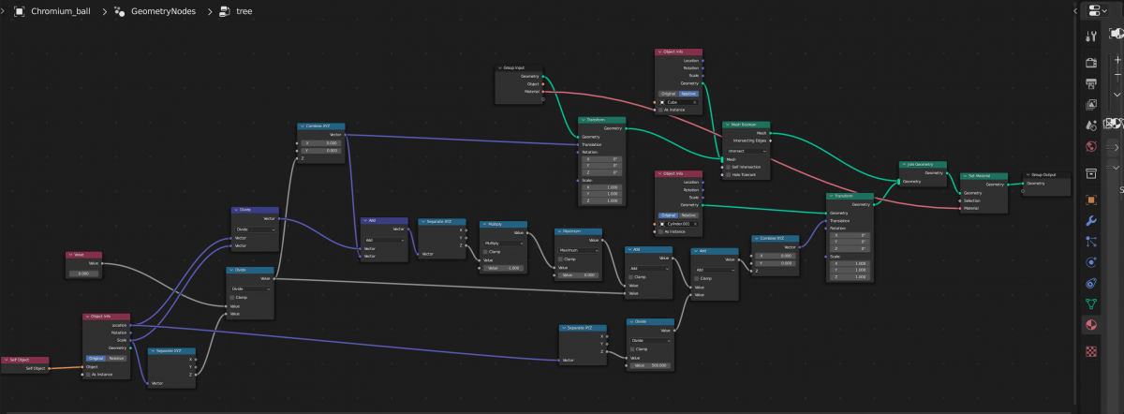Click the GeometryNodes modifier icon in breadcrumb

120,12
